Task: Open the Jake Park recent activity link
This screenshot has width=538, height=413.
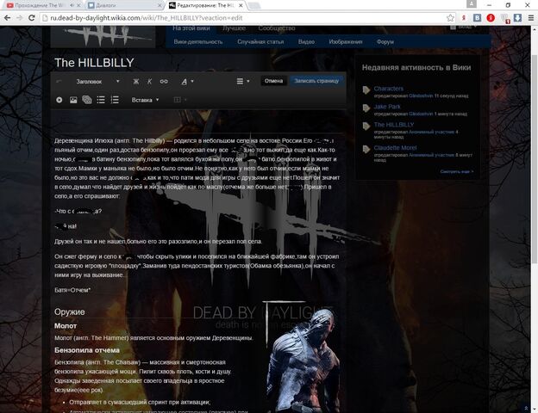Action: (387, 107)
